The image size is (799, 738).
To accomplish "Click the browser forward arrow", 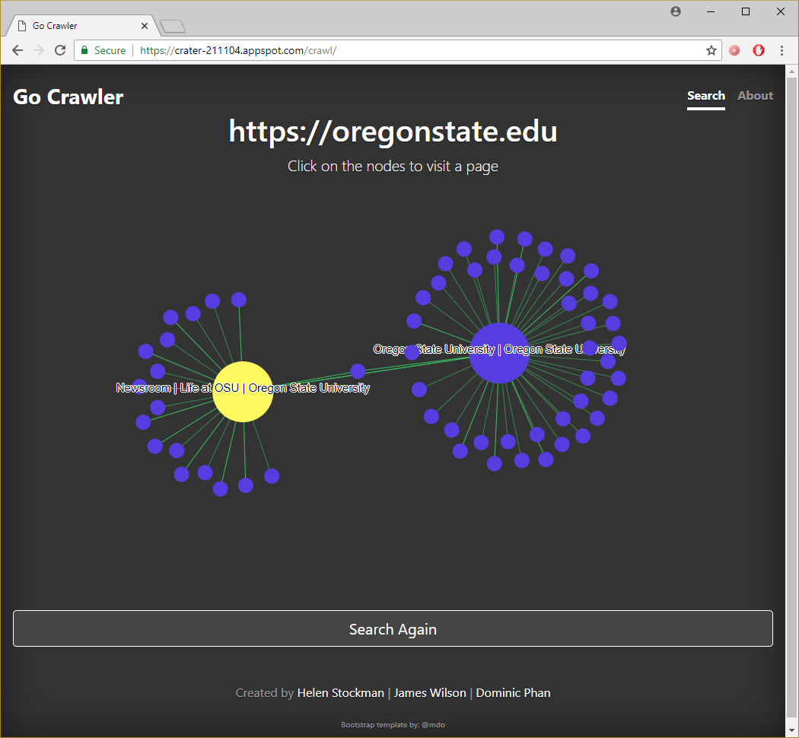I will click(39, 50).
